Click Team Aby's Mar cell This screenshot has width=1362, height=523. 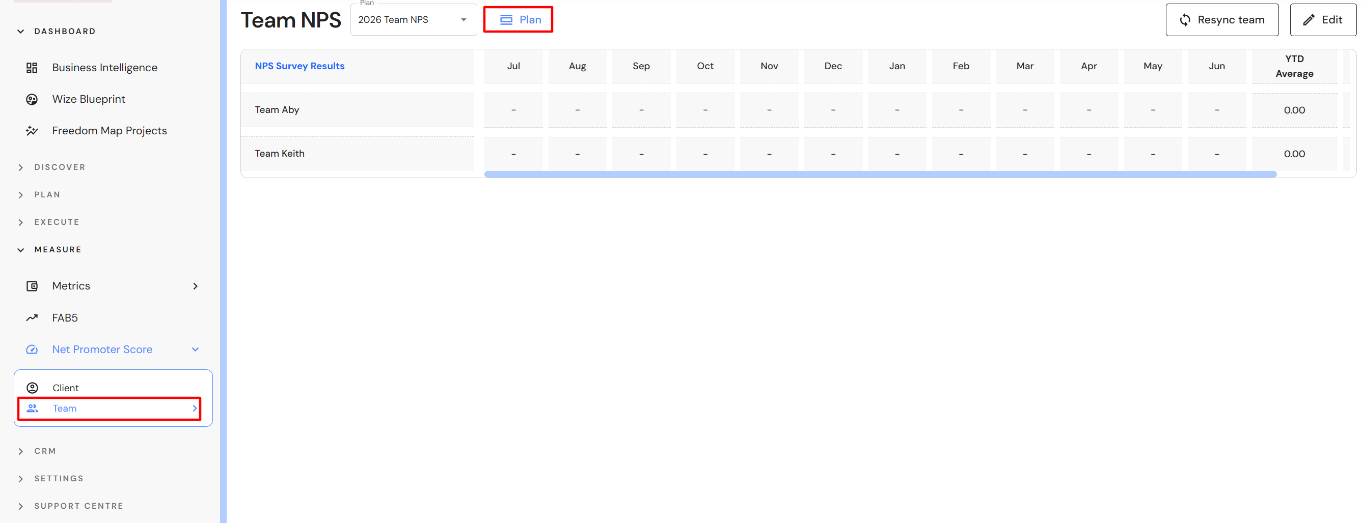pos(1025,110)
